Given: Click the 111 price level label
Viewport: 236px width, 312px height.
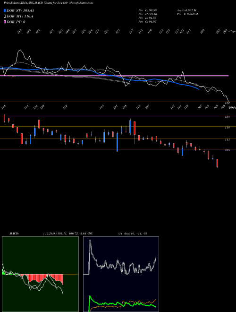Looking at the screenshot, I should (x=227, y=140).
